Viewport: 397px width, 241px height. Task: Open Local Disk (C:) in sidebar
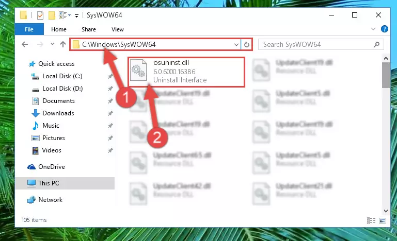[62, 76]
